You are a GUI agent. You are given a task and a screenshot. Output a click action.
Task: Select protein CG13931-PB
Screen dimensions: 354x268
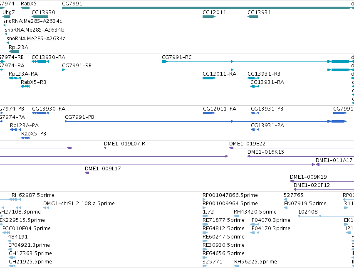(x=255, y=113)
